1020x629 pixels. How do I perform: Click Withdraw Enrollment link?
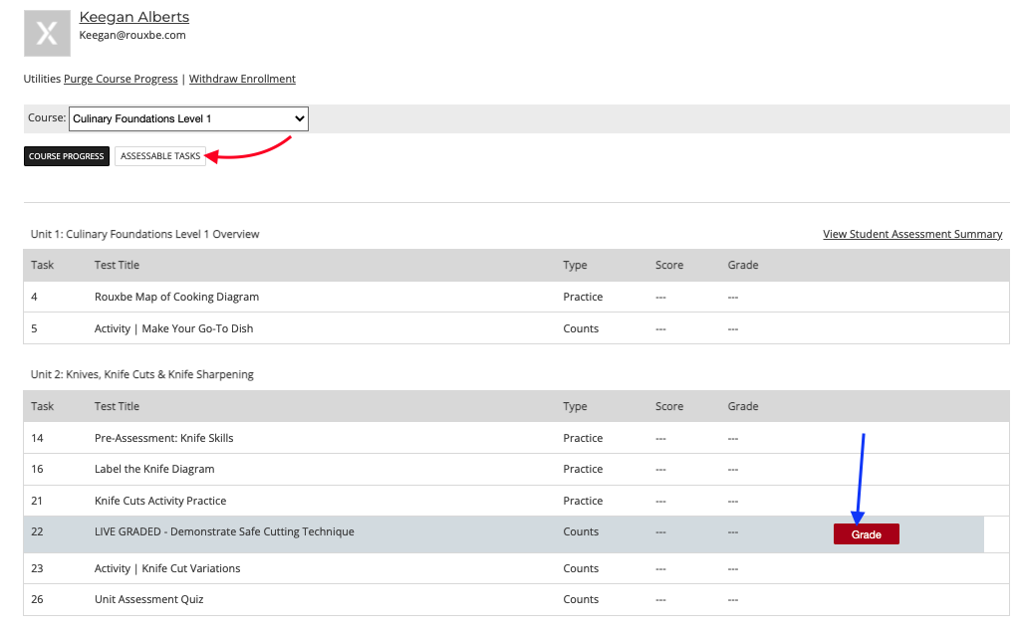242,79
